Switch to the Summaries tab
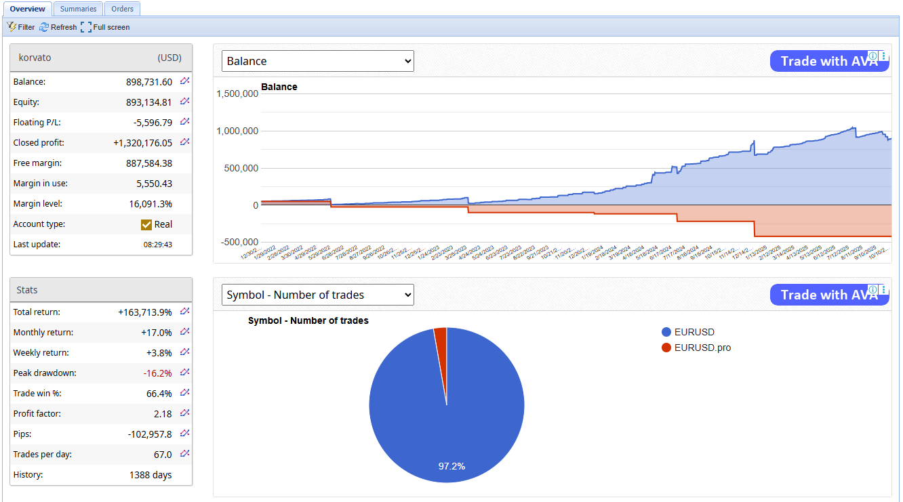 click(x=78, y=9)
